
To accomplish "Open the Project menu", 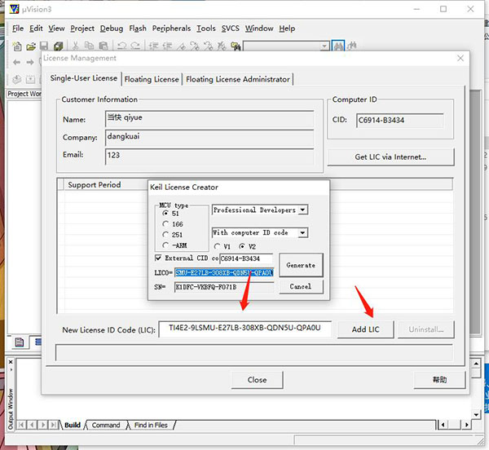I will click(82, 29).
